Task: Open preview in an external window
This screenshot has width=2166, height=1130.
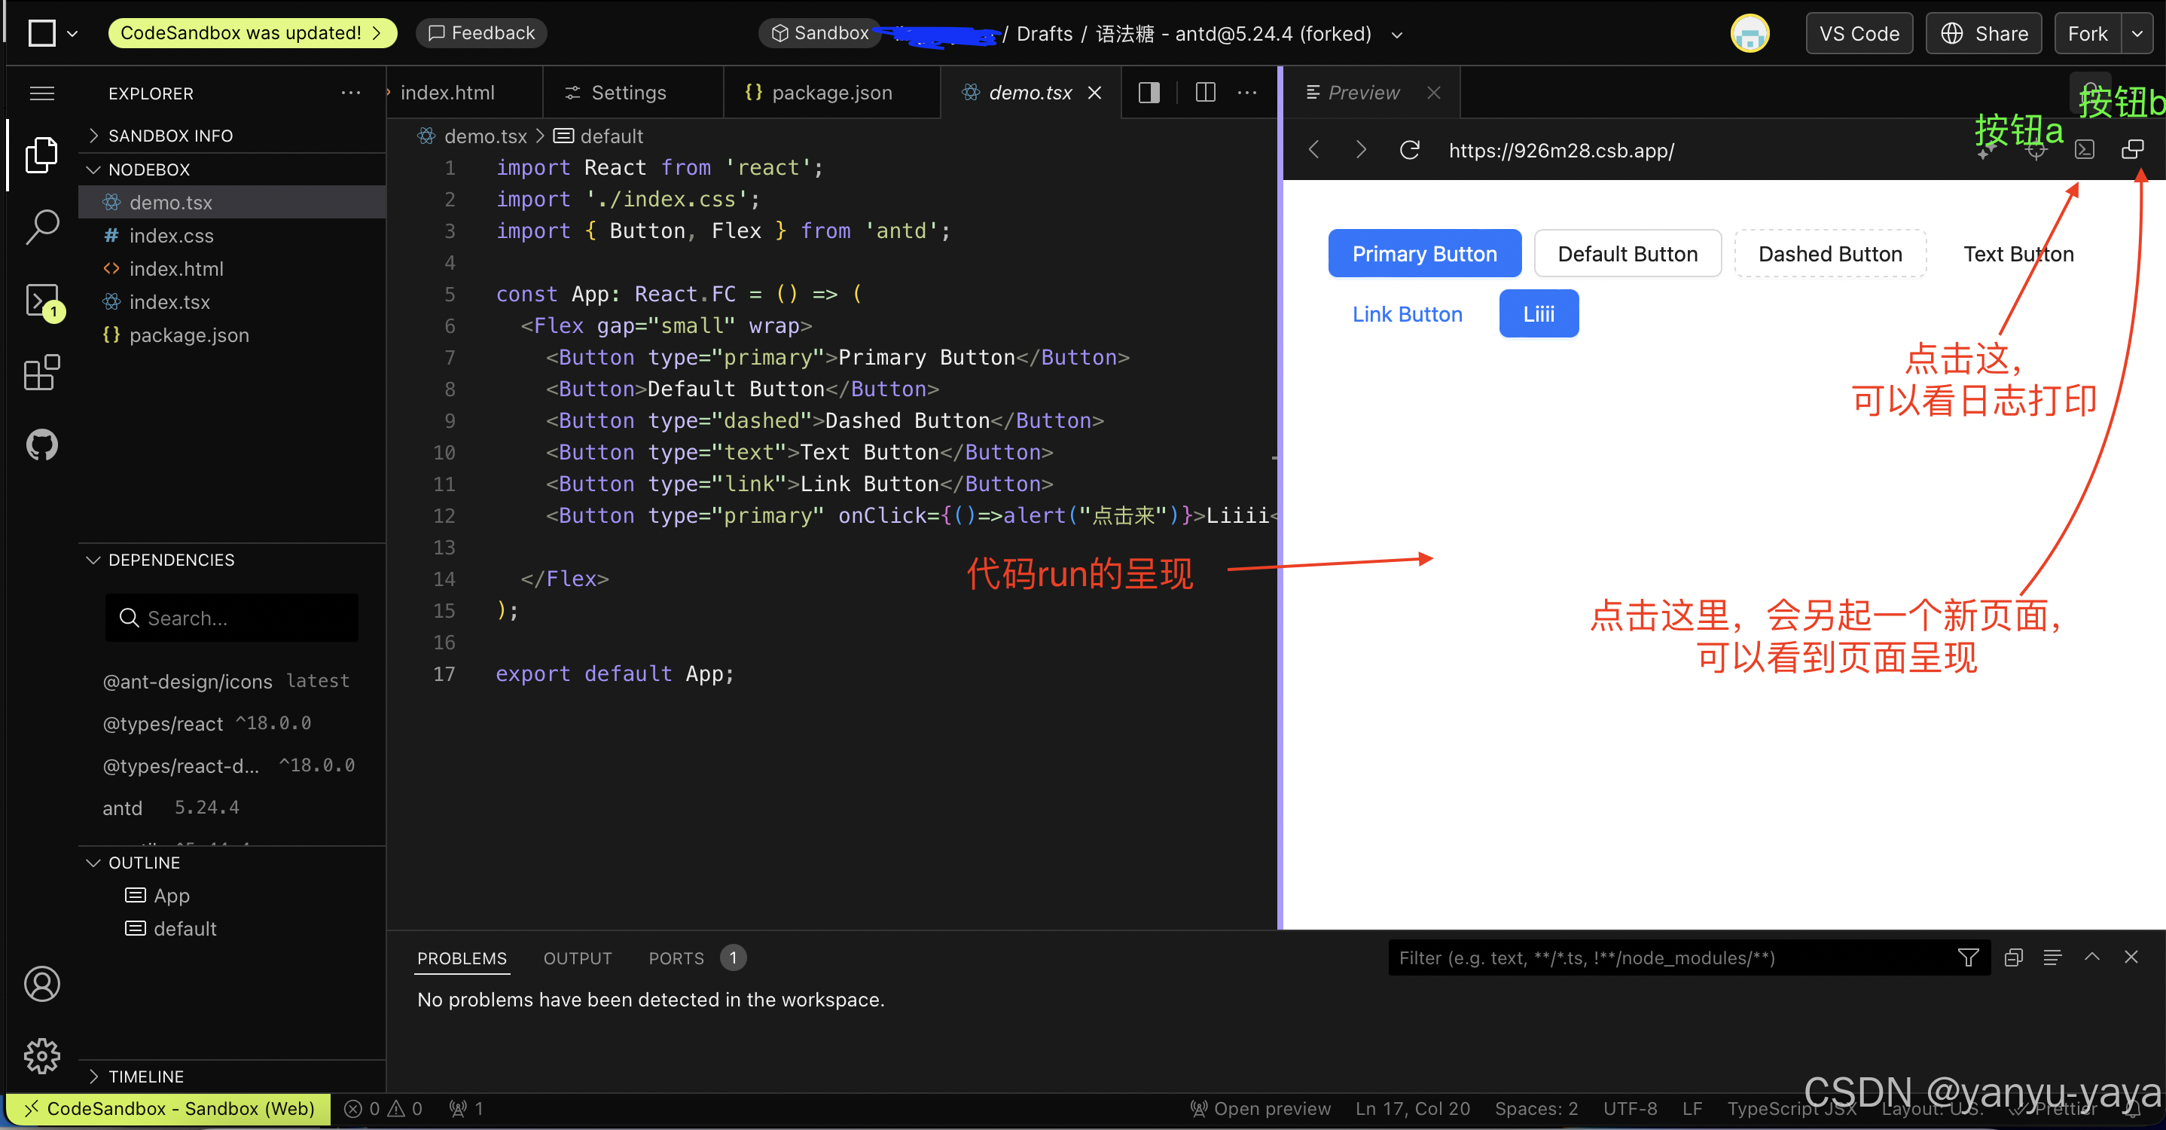Action: pyautogui.click(x=2133, y=149)
